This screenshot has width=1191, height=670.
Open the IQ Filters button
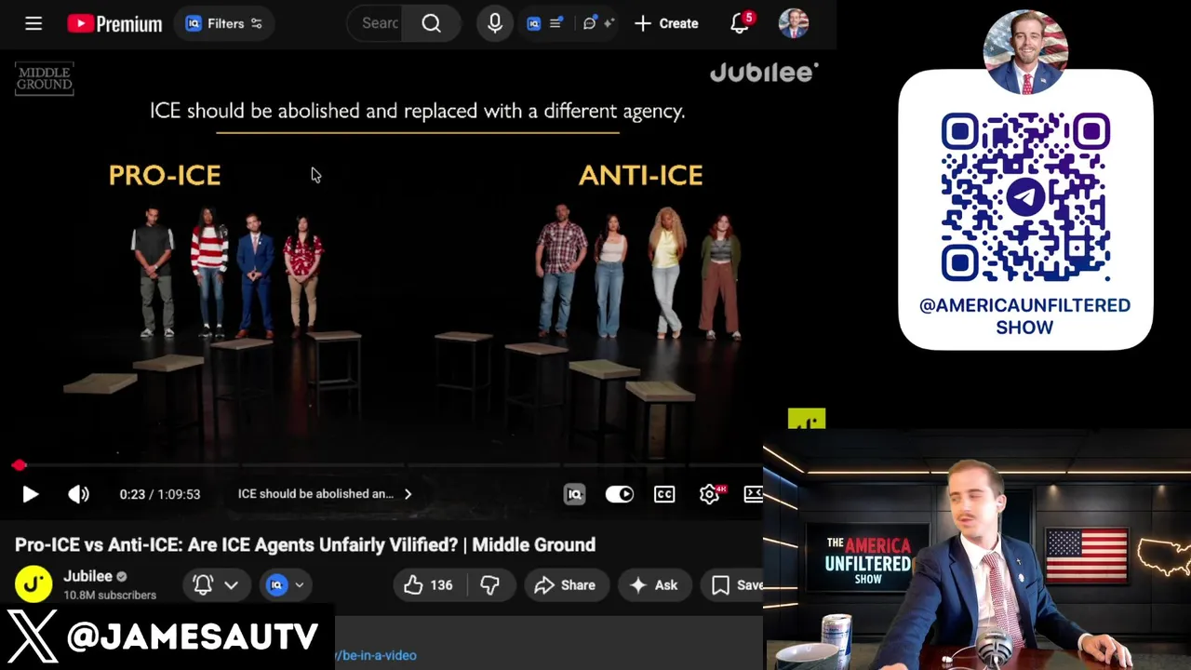[223, 23]
